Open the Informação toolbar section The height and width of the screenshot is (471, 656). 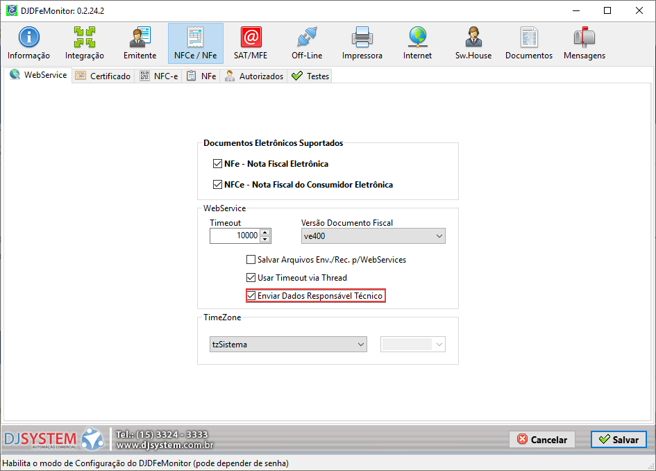[28, 43]
